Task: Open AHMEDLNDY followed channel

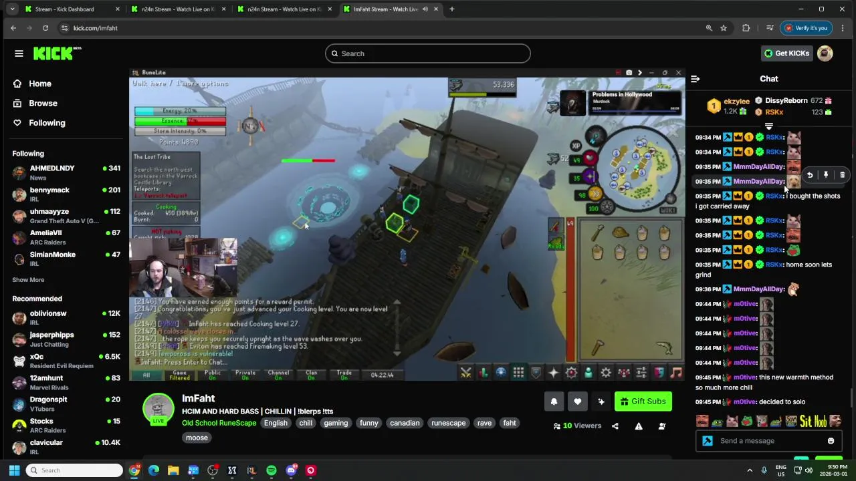Action: (66, 173)
